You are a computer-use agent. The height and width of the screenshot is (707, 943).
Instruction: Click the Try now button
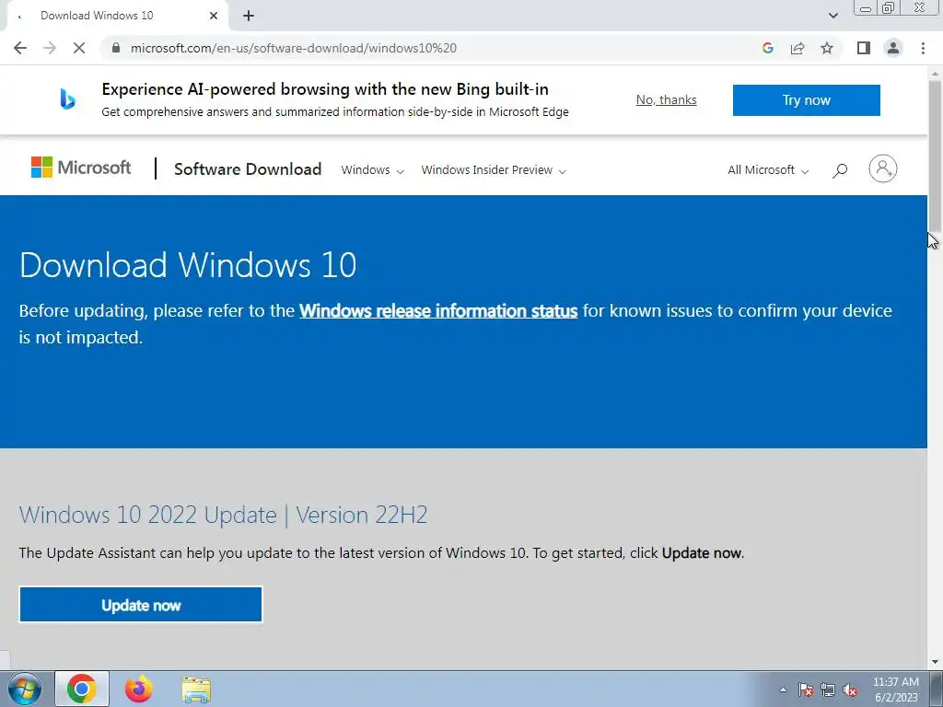coord(807,99)
